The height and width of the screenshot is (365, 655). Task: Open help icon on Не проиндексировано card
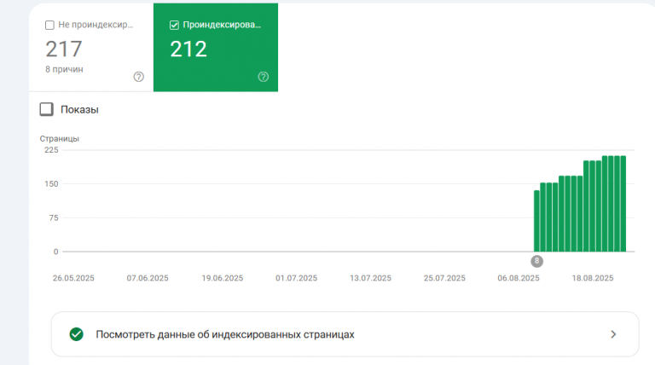139,77
